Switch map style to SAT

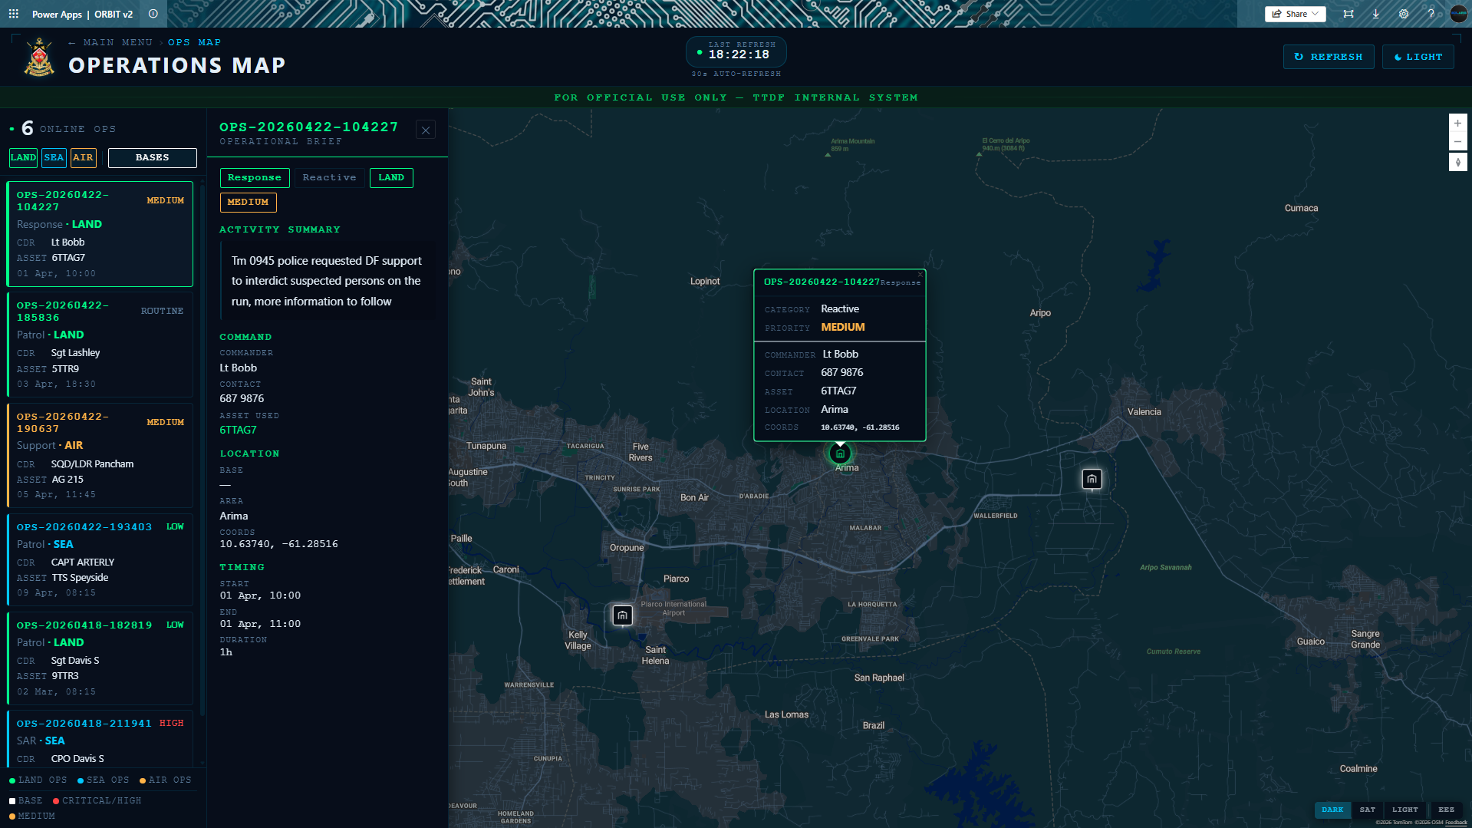pos(1367,810)
